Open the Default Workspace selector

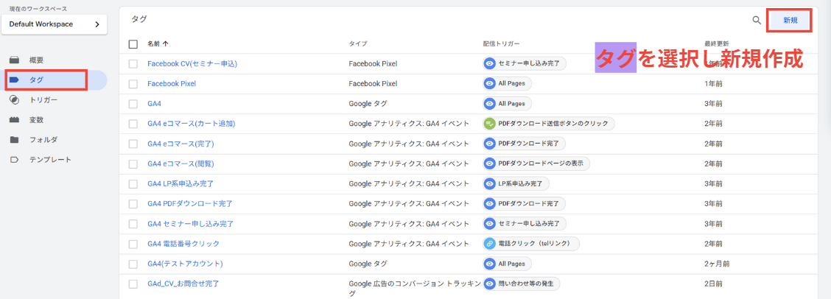[x=54, y=24]
